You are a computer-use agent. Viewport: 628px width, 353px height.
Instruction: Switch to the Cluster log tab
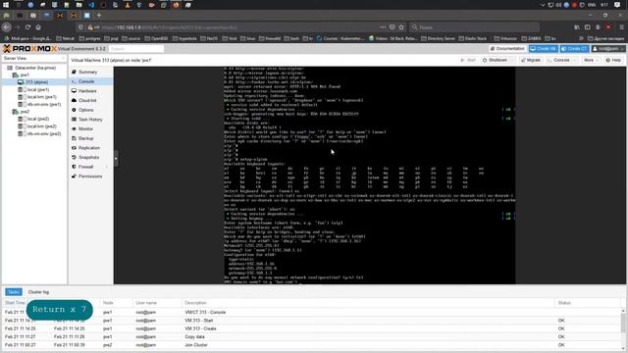[x=38, y=292]
